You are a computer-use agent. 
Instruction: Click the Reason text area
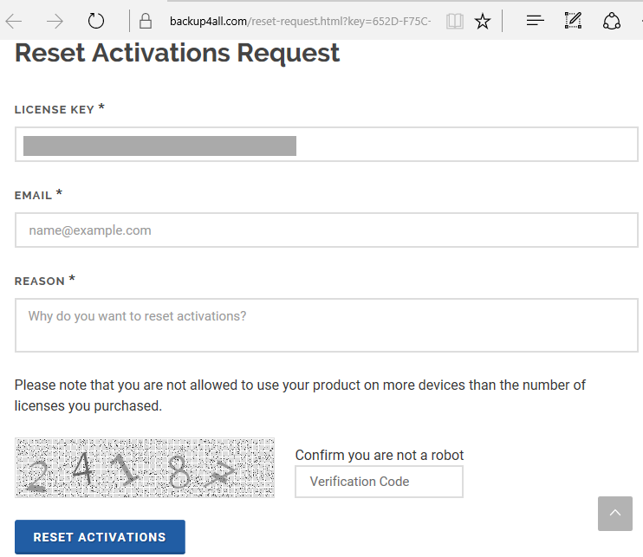point(327,325)
